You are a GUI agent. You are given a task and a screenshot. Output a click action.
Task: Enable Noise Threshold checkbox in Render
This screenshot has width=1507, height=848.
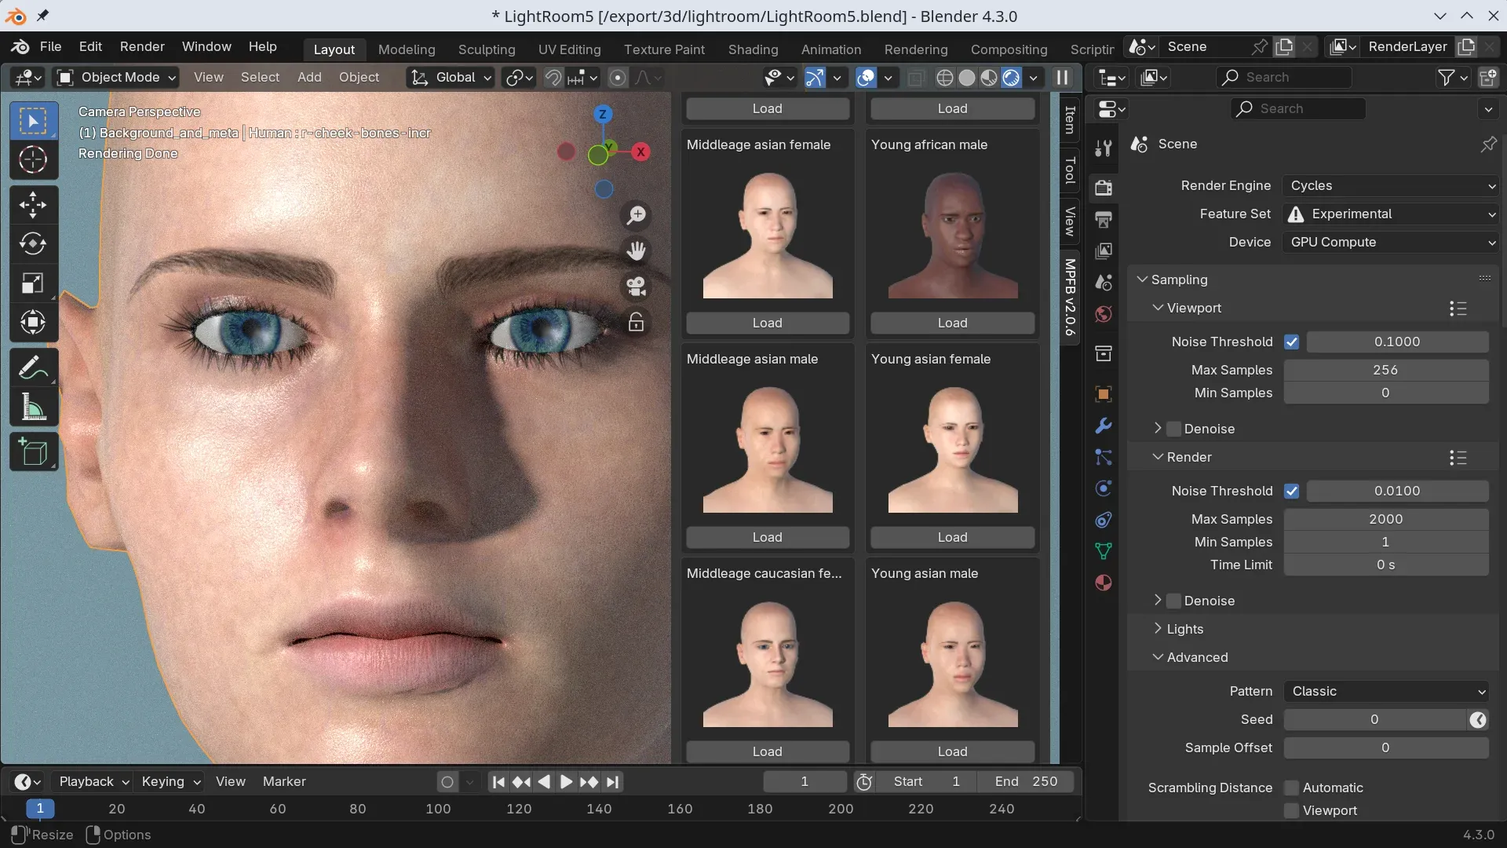tap(1292, 491)
